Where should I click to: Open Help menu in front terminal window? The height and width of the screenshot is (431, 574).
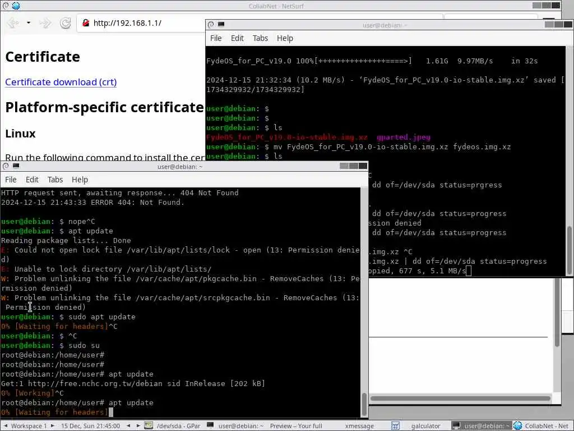coord(80,180)
